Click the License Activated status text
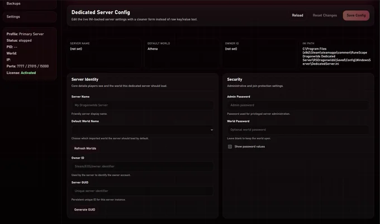This screenshot has height=224, width=380. click(x=21, y=73)
